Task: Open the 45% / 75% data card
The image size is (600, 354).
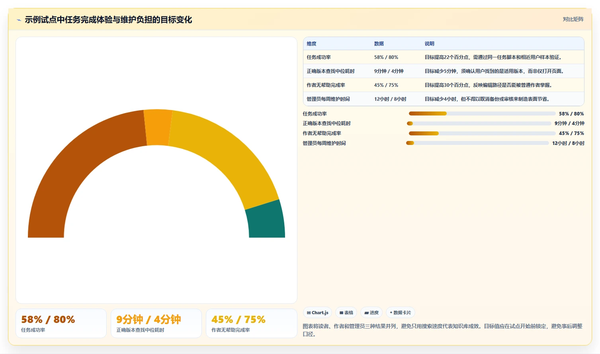Action: (x=251, y=323)
